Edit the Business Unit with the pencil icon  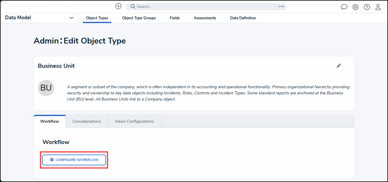(x=339, y=66)
